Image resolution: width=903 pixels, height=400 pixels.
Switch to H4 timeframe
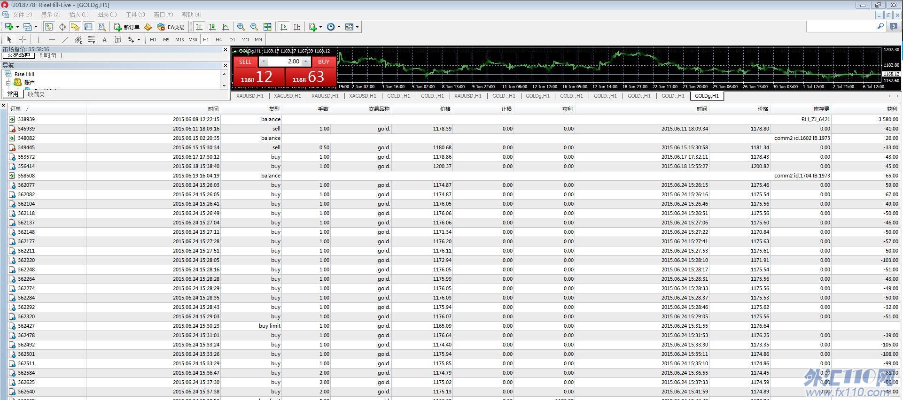(219, 39)
